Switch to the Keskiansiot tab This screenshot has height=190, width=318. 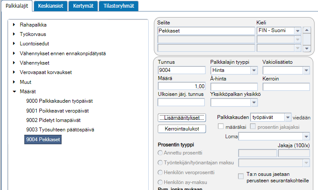coord(50,6)
